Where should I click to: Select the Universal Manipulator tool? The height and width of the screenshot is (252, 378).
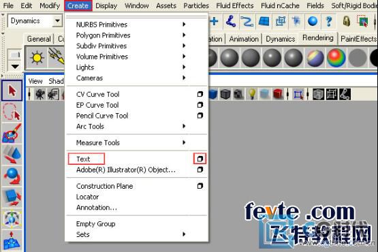coord(12,219)
